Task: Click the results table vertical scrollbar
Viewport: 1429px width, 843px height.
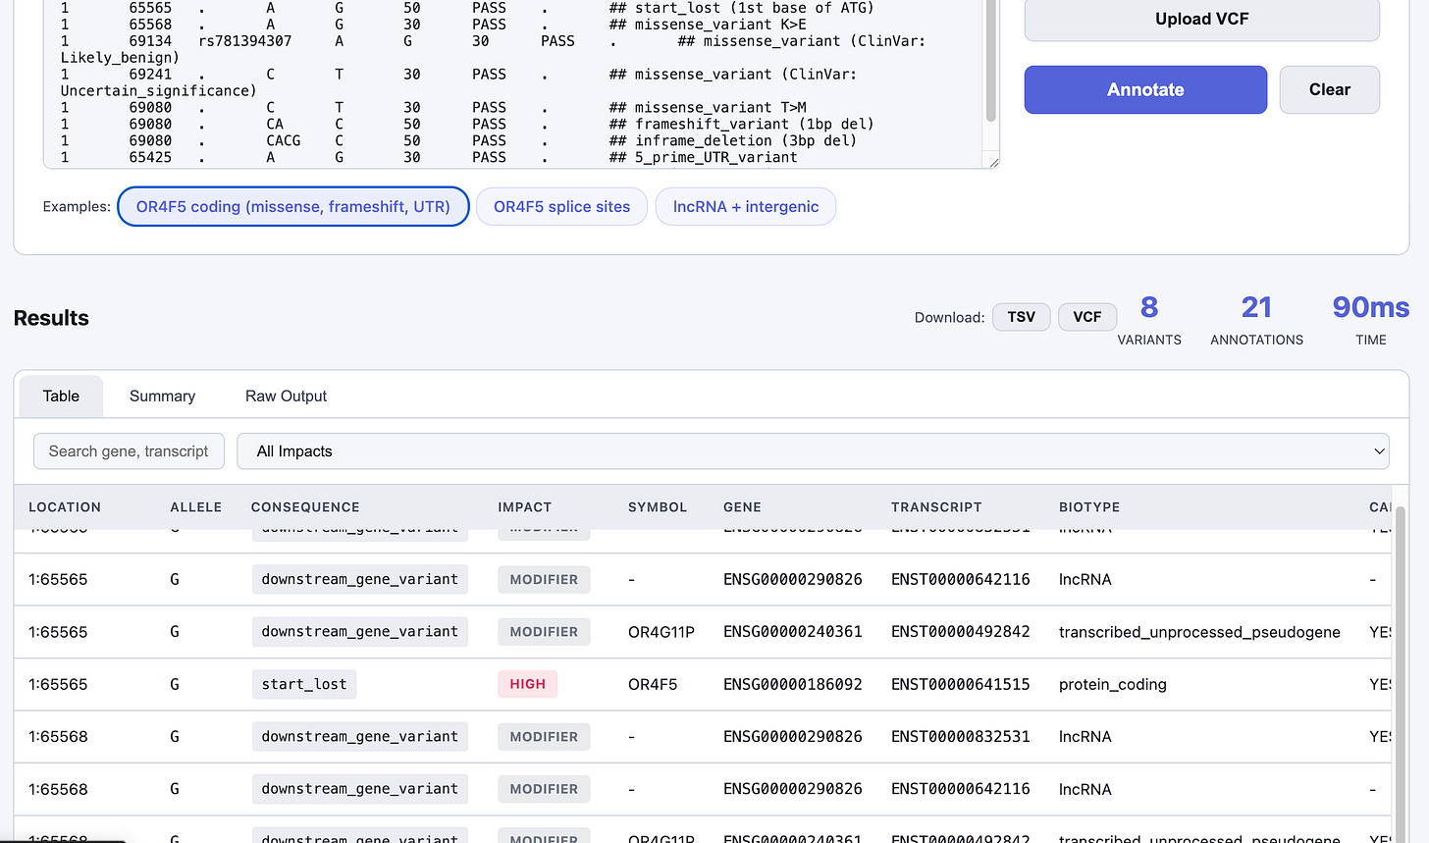Action: [x=1401, y=675]
